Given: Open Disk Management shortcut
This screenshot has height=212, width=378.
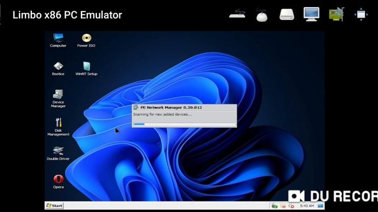Looking at the screenshot, I should (x=58, y=127).
